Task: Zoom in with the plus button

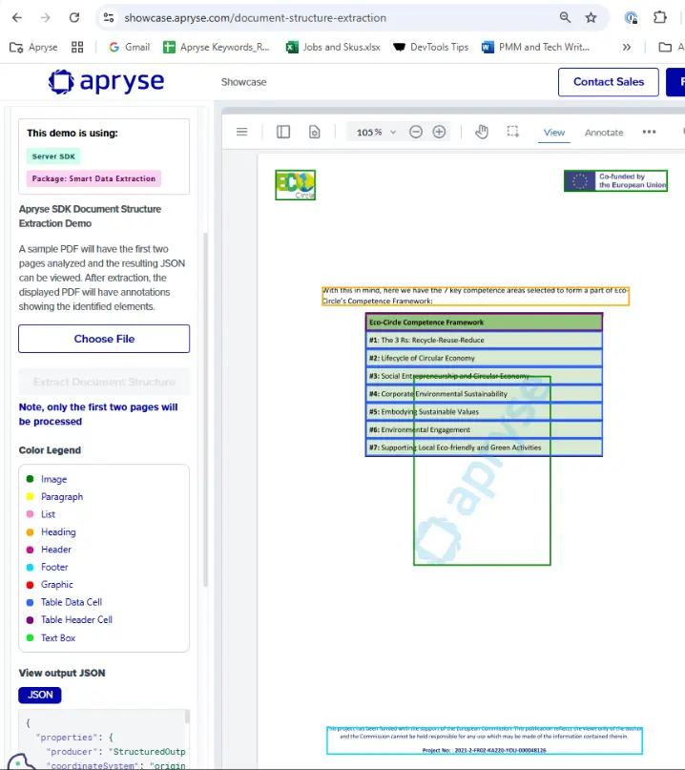Action: click(x=439, y=132)
